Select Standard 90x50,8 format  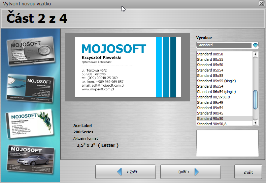(x=225, y=124)
